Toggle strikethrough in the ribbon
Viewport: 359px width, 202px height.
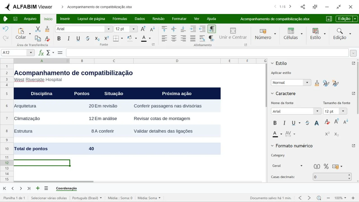coord(88,38)
